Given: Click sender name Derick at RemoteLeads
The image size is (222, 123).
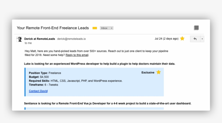Looking at the screenshot, I should pos(40,39).
